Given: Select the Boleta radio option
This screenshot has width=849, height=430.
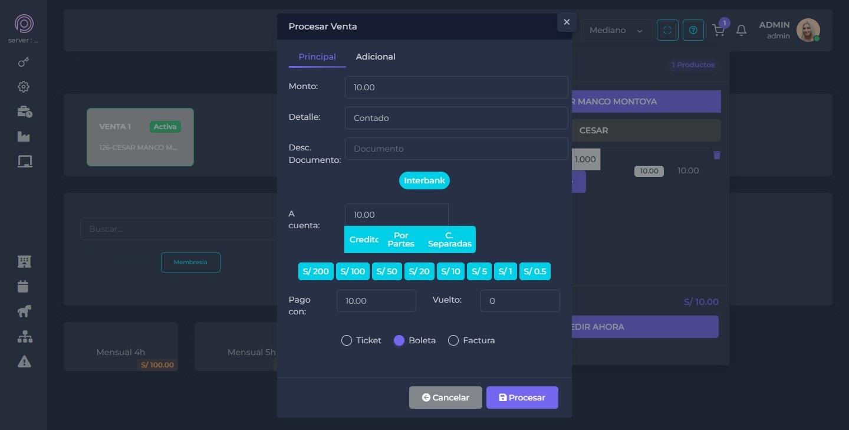Looking at the screenshot, I should [399, 340].
